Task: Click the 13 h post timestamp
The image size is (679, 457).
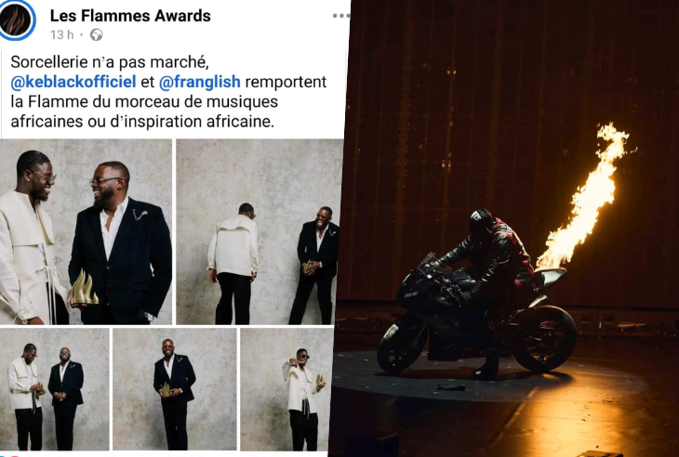Action: click(62, 34)
